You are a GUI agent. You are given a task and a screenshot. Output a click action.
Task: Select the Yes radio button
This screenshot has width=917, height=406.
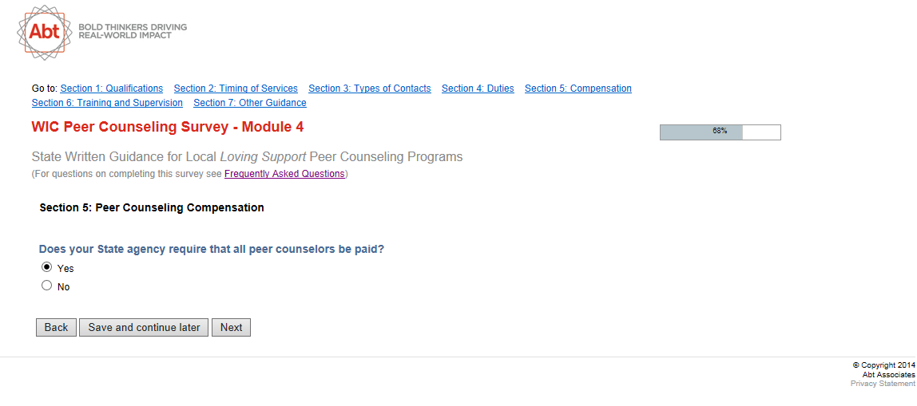pyautogui.click(x=47, y=267)
